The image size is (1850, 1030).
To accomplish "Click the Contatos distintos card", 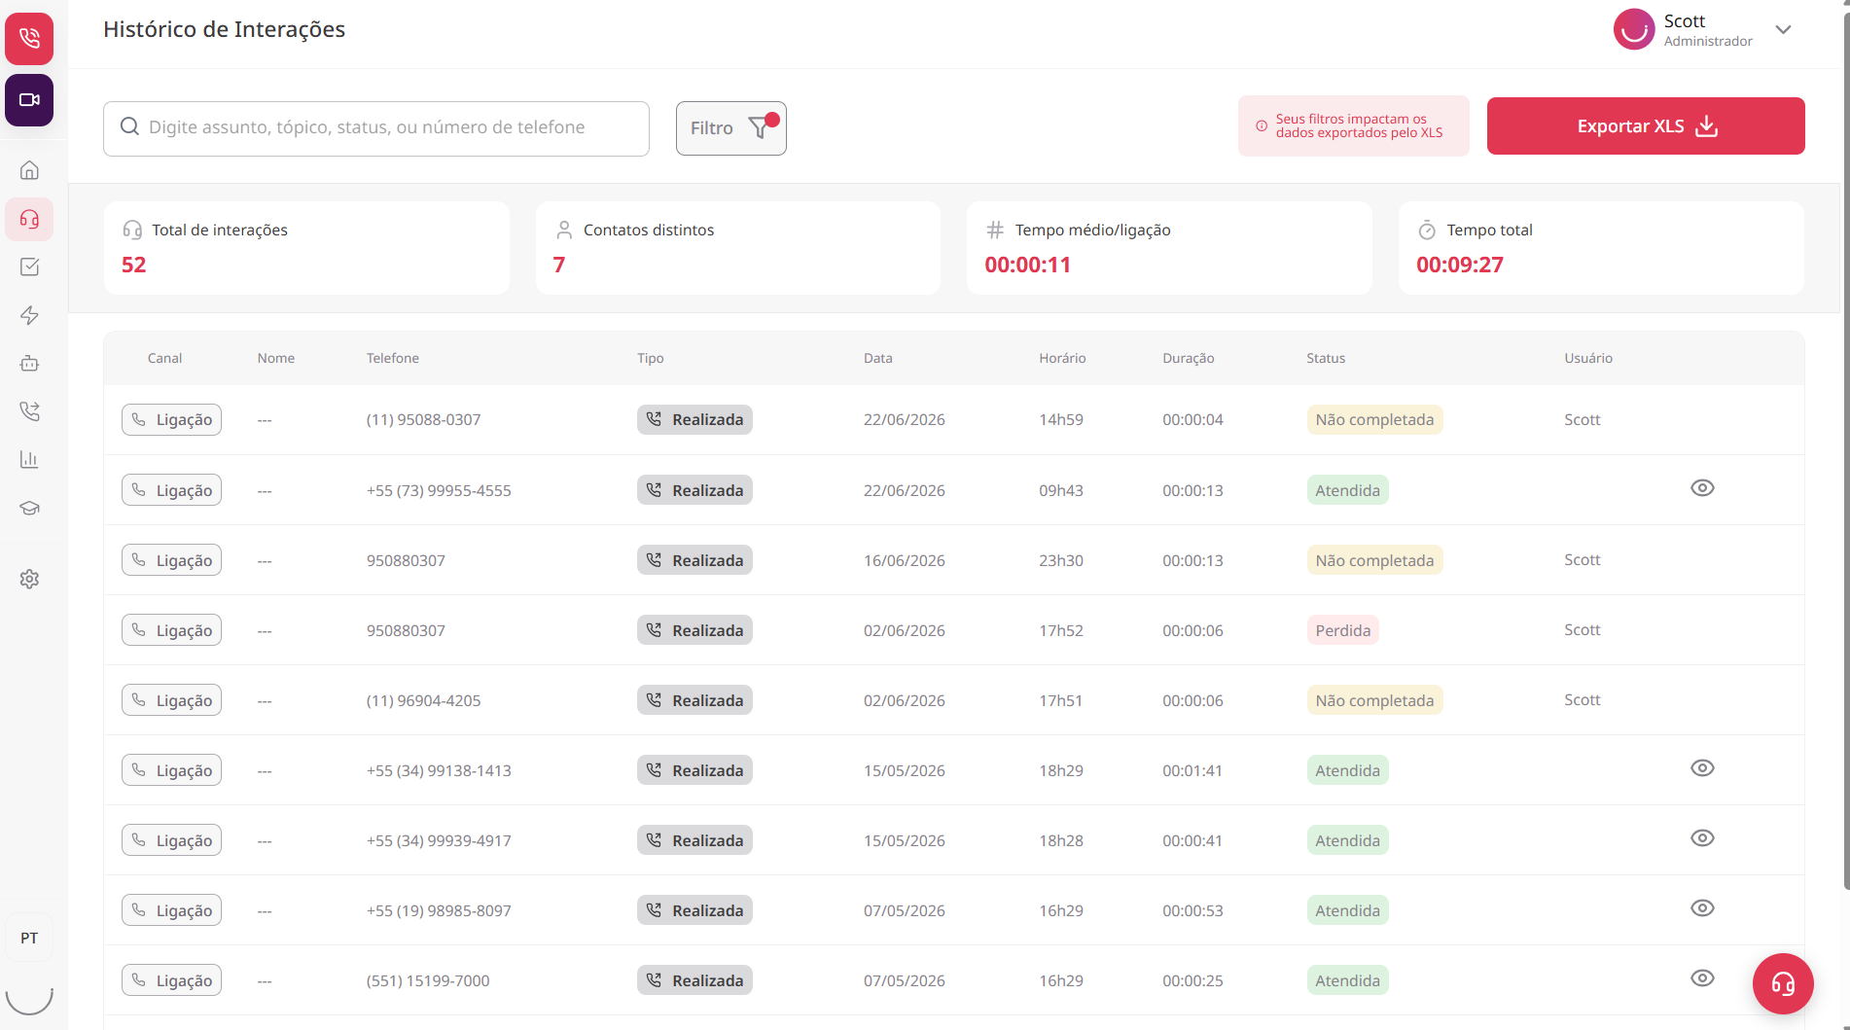I will 738,248.
